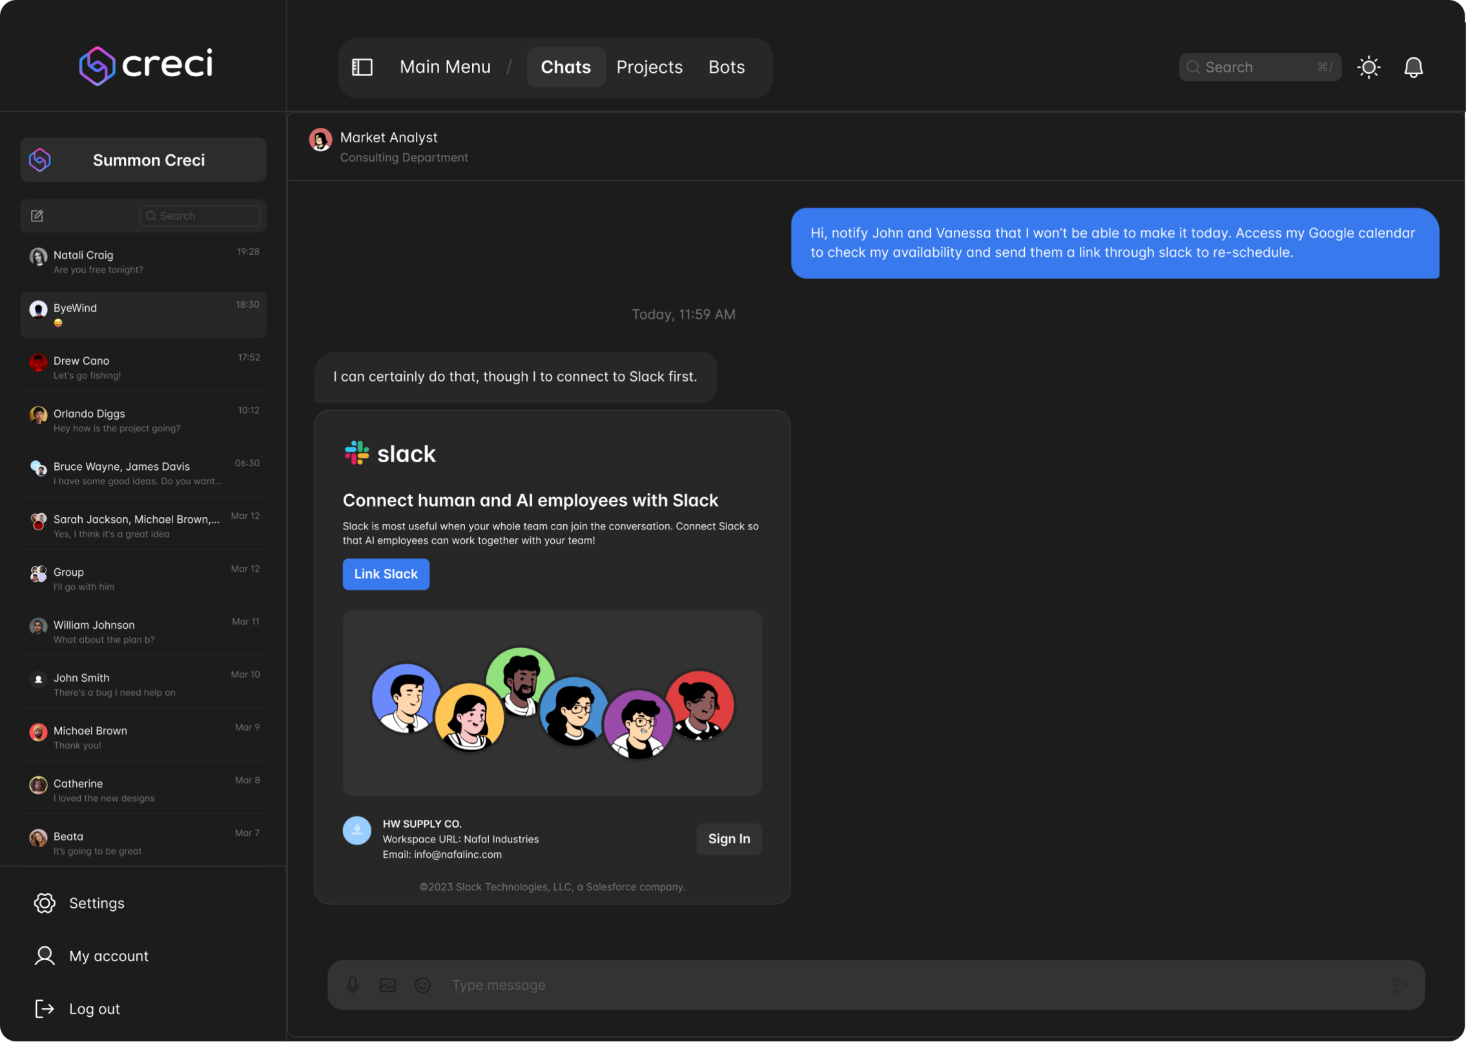Click the compose new chat icon
Screen dimensions: 1466x1042
click(x=37, y=216)
